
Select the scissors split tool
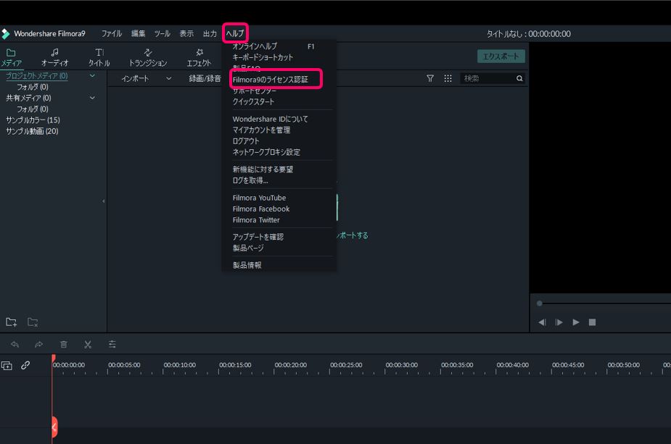(x=88, y=345)
